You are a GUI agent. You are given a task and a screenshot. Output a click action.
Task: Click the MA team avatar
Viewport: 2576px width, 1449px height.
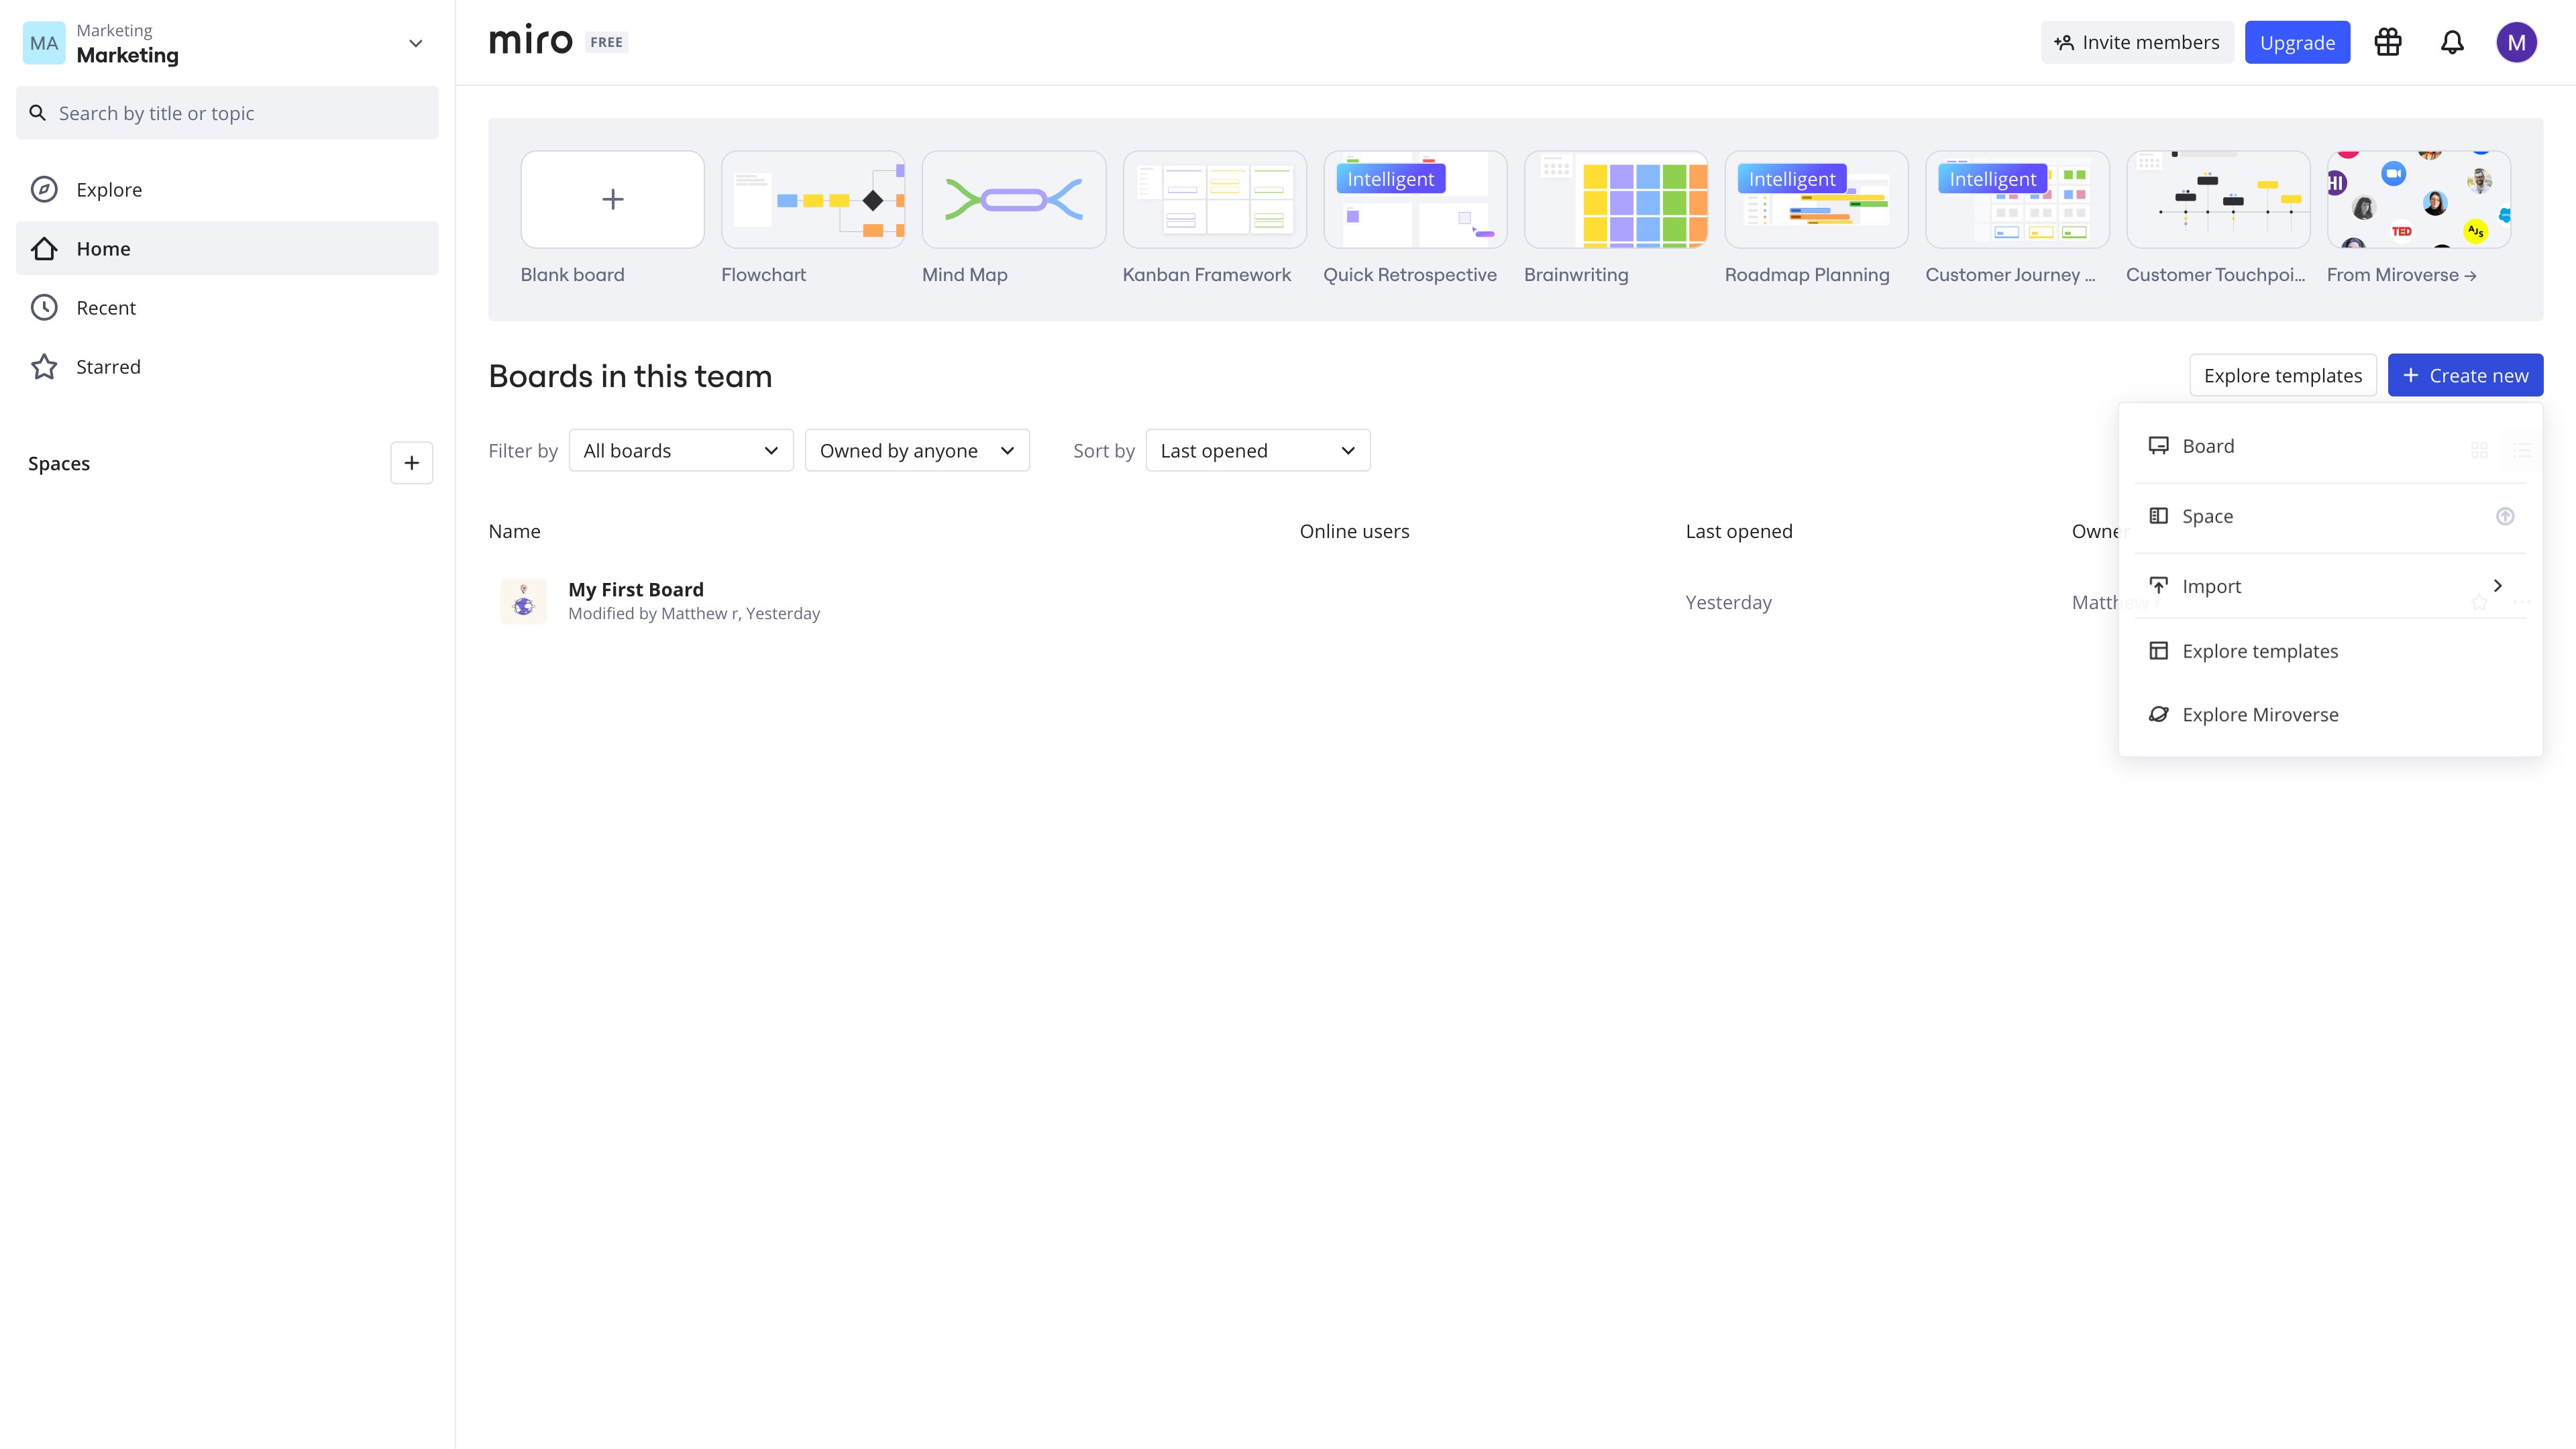44,43
